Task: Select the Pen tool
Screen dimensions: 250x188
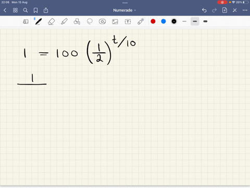Action: click(38, 21)
